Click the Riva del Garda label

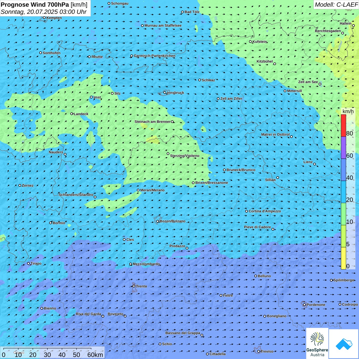tap(88, 314)
